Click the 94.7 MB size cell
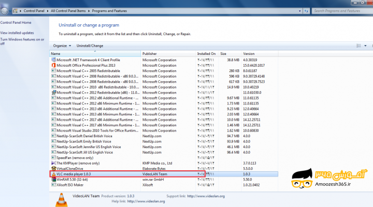Image resolution: width=373 pixels, height=207 pixels. coord(233,136)
